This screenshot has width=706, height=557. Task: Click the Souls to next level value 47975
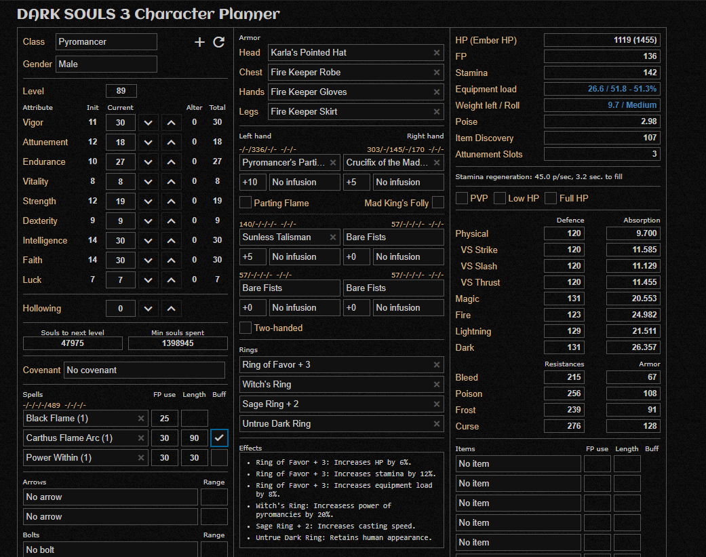(x=73, y=343)
